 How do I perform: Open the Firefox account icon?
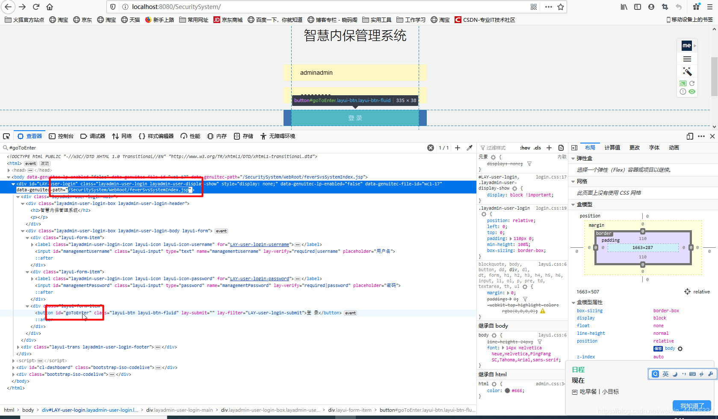click(x=651, y=7)
